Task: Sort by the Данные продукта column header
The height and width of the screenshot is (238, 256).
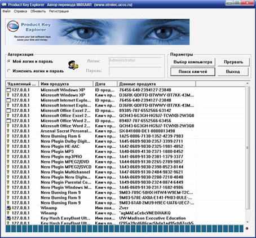Action: click(x=156, y=84)
